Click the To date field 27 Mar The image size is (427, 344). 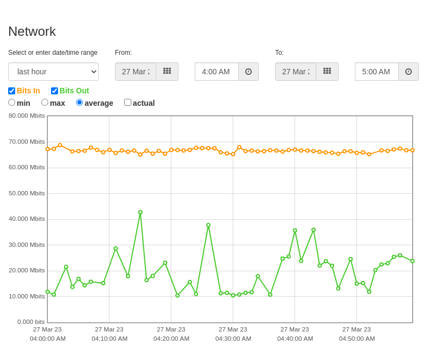296,72
